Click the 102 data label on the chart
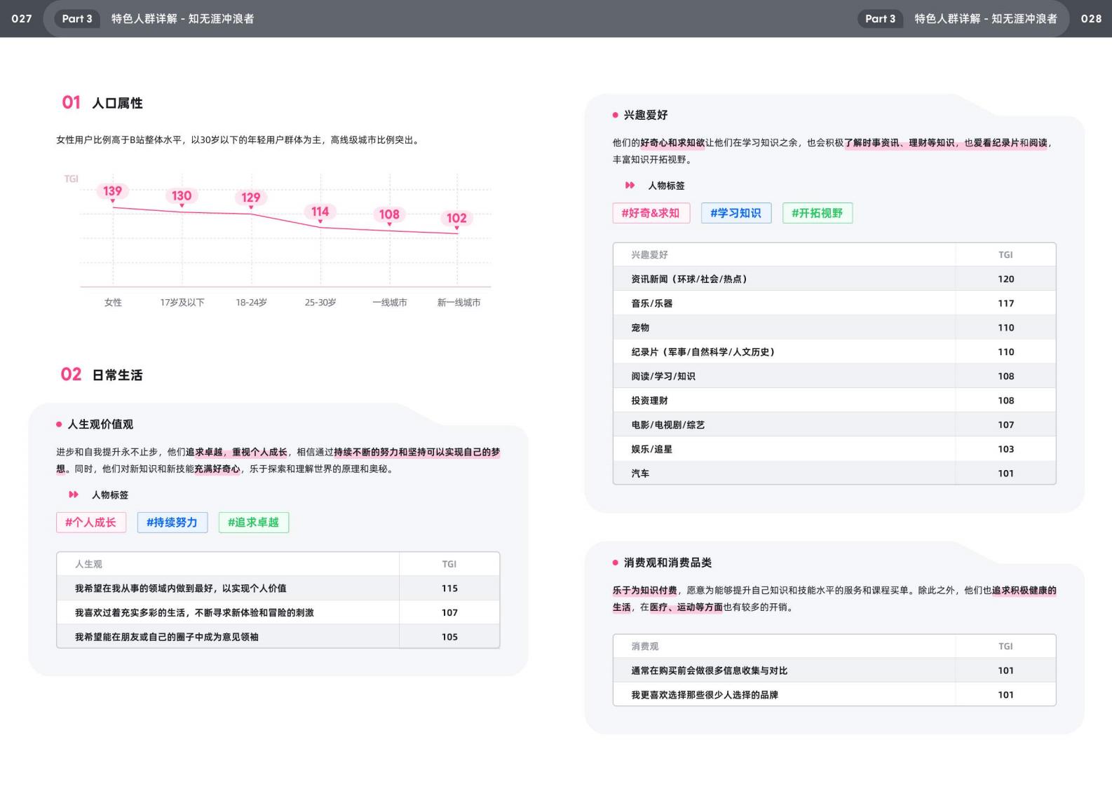This screenshot has height=786, width=1112. [456, 218]
